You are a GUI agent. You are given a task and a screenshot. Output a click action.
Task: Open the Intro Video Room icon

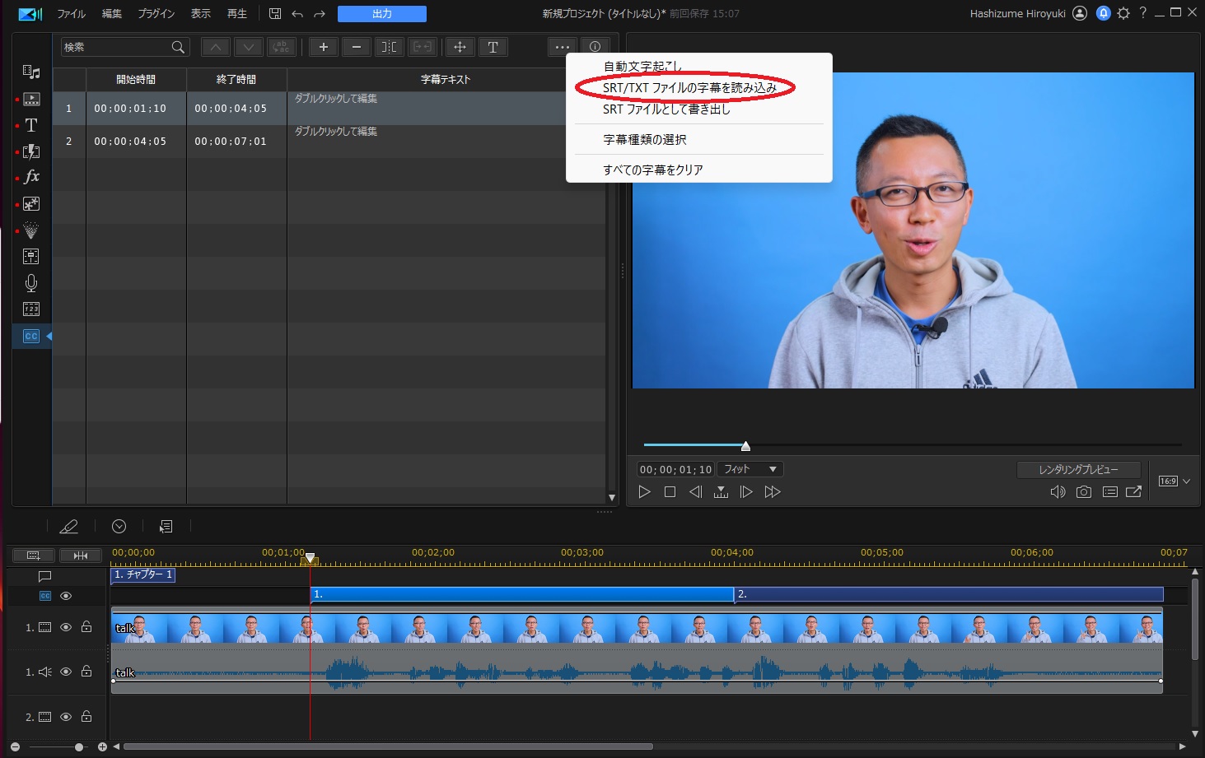tap(31, 99)
